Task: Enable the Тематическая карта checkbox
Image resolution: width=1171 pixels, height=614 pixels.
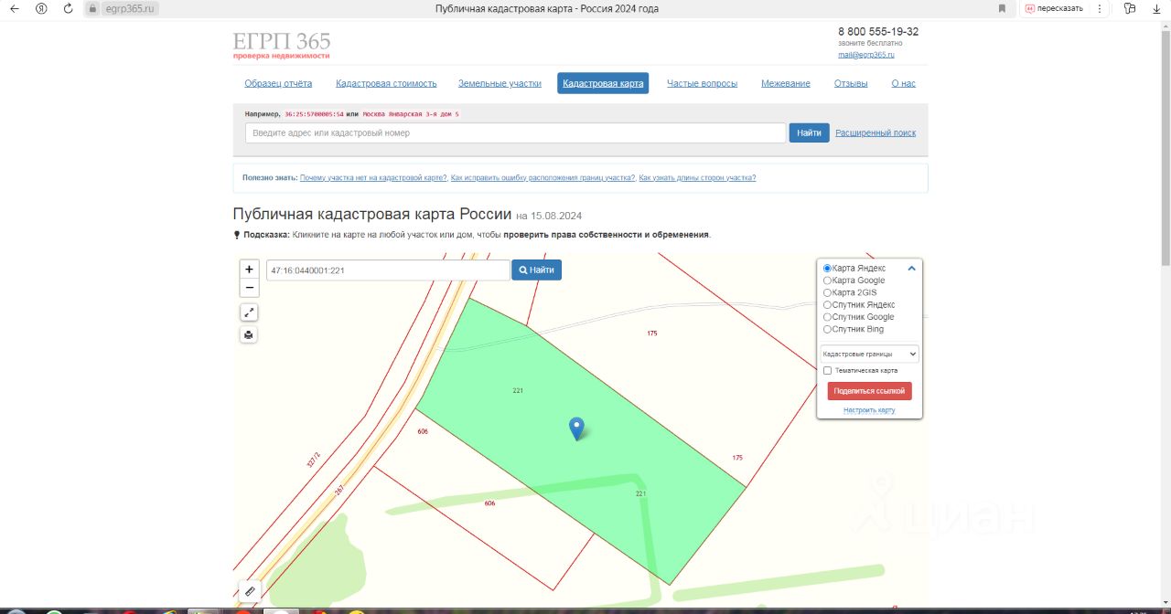Action: [x=828, y=371]
